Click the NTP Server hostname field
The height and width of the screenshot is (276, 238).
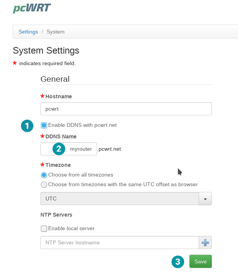coord(119,243)
